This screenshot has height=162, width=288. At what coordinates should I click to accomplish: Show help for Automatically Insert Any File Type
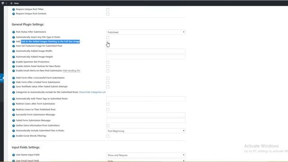pos(13,37)
